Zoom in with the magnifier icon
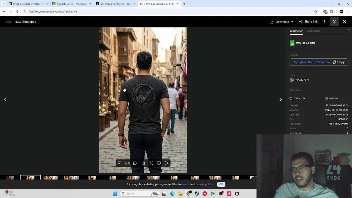Screen dimensions: 352x198 pos(143,163)
